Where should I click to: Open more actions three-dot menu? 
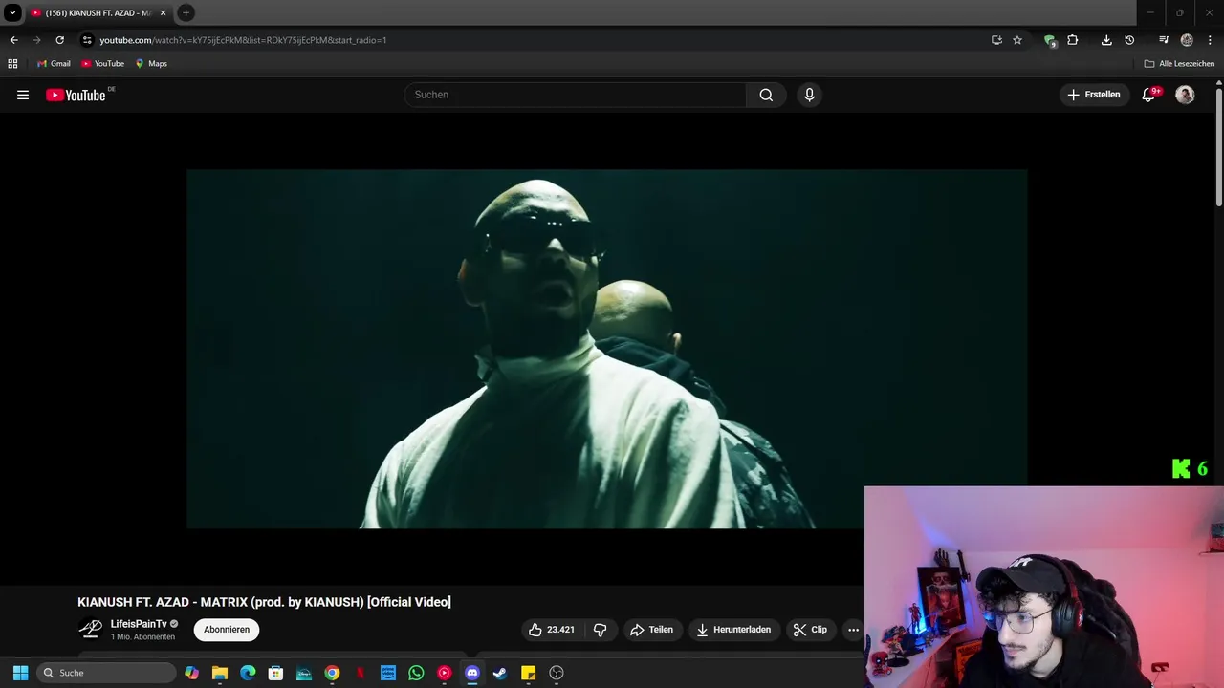[x=853, y=630]
